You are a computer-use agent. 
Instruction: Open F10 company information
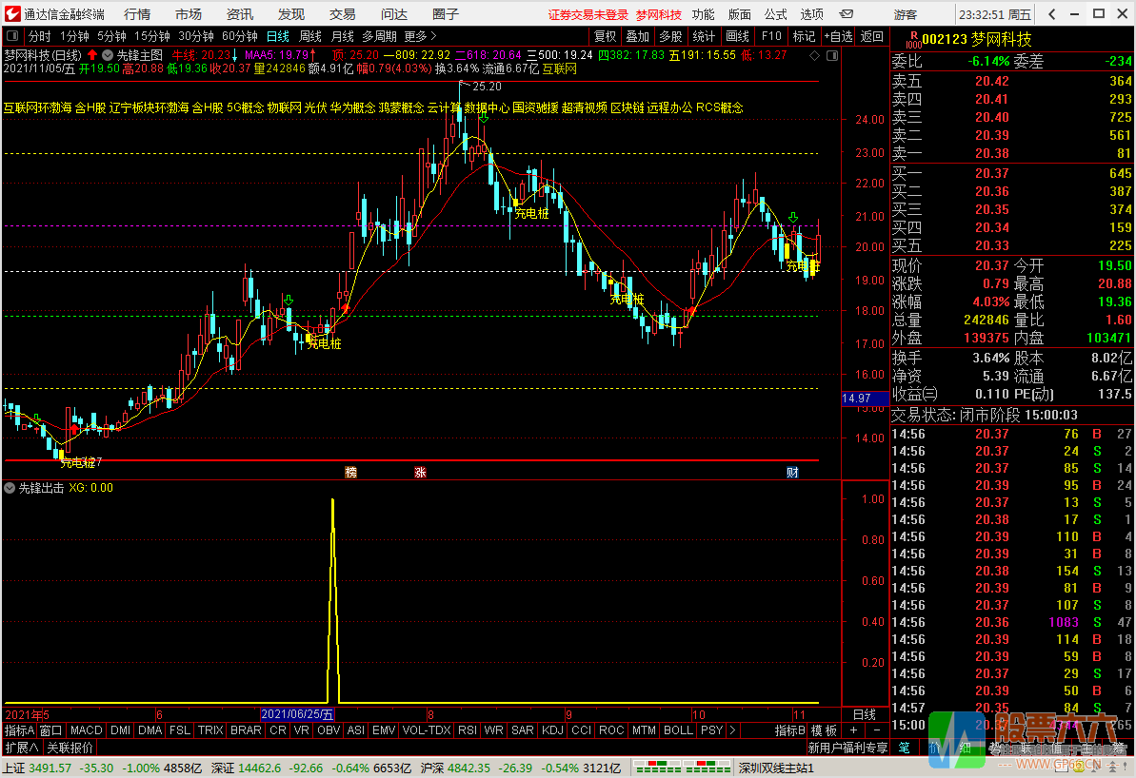point(771,36)
